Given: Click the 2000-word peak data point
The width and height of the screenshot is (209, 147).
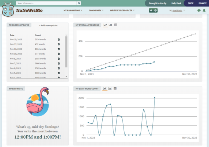Looking at the screenshot, I should point(155,98).
